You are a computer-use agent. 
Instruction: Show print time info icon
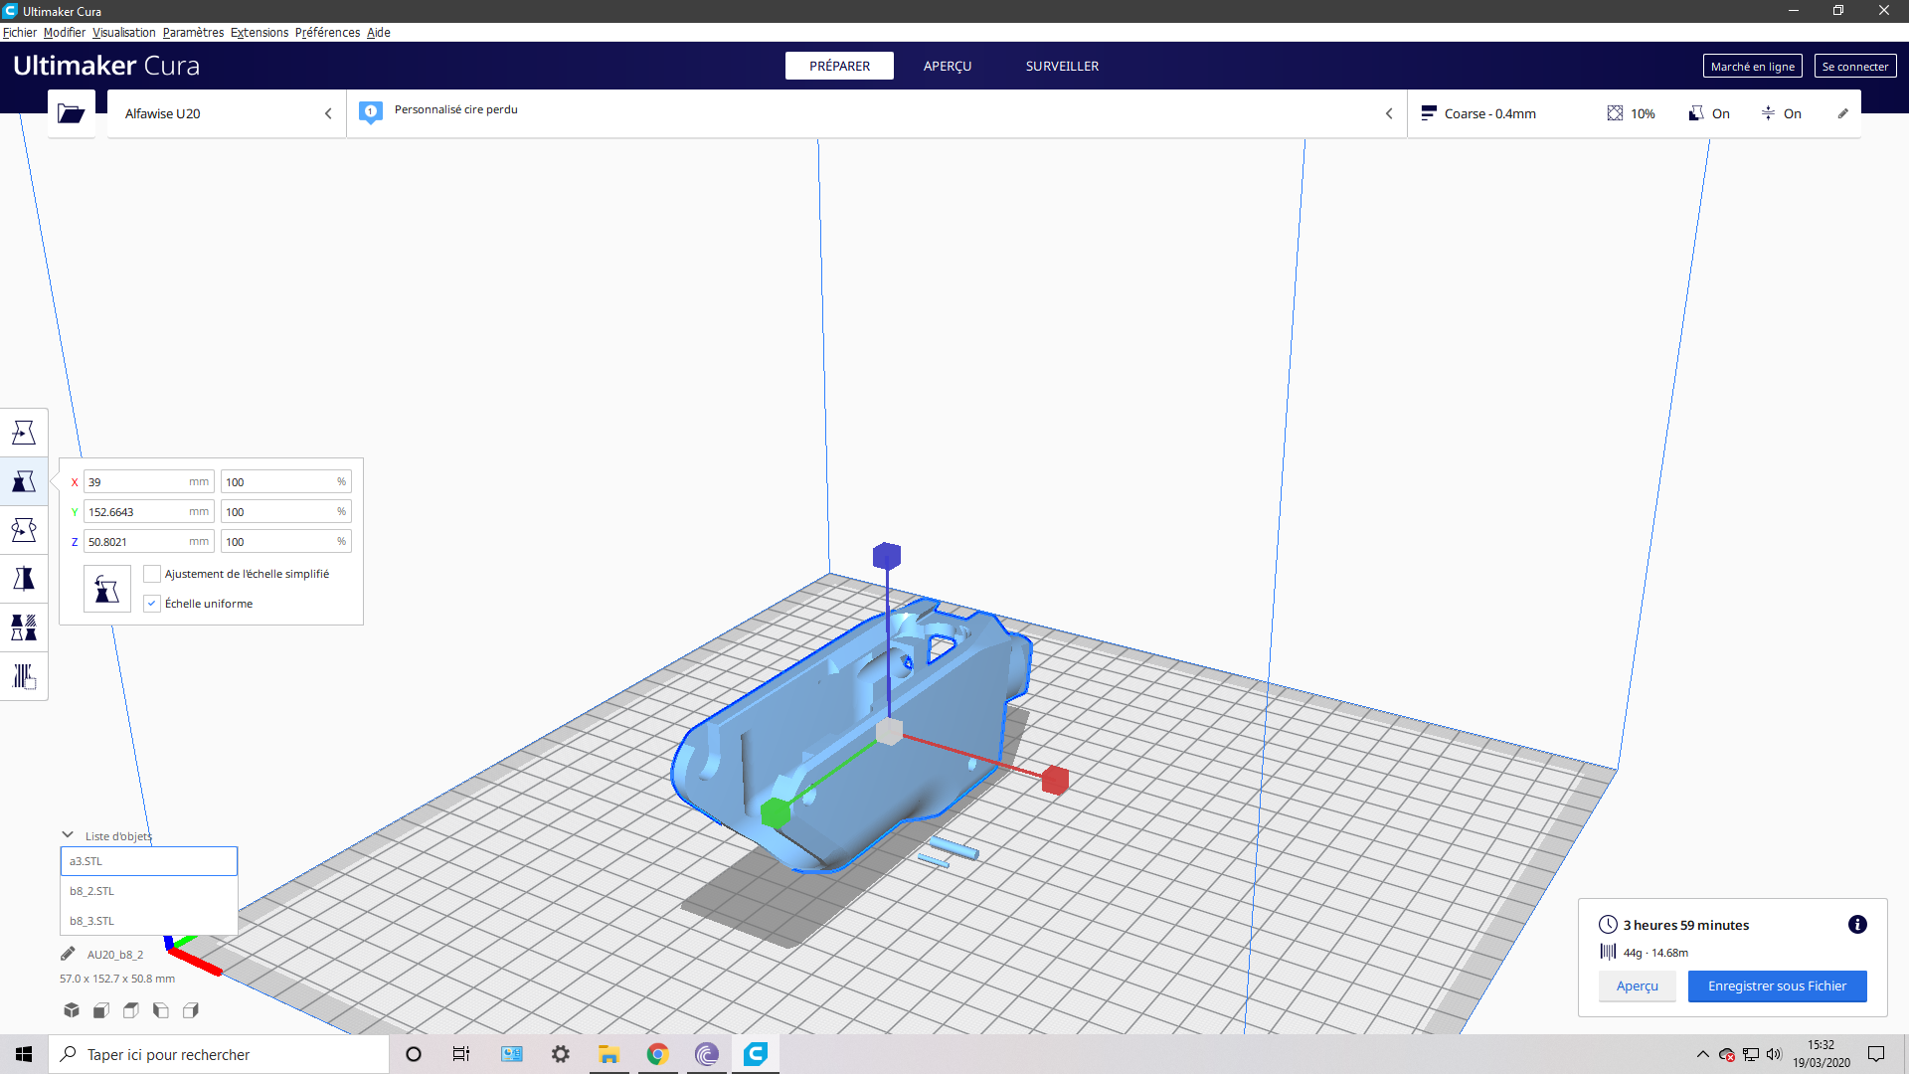click(x=1857, y=925)
